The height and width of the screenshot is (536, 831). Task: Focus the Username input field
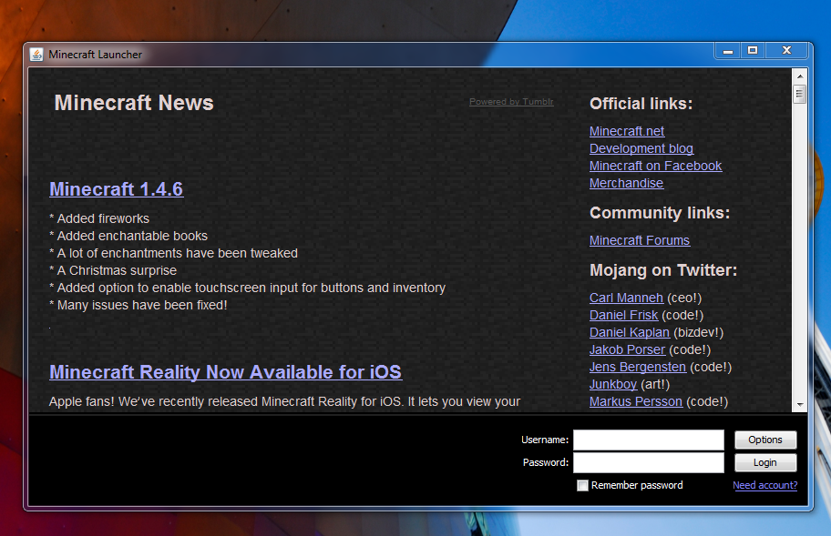[648, 440]
